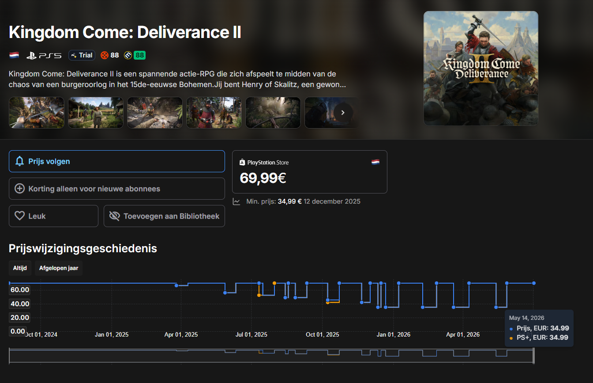The width and height of the screenshot is (593, 383).
Task: Click the right handle of the chart range slider
Action: click(533, 356)
